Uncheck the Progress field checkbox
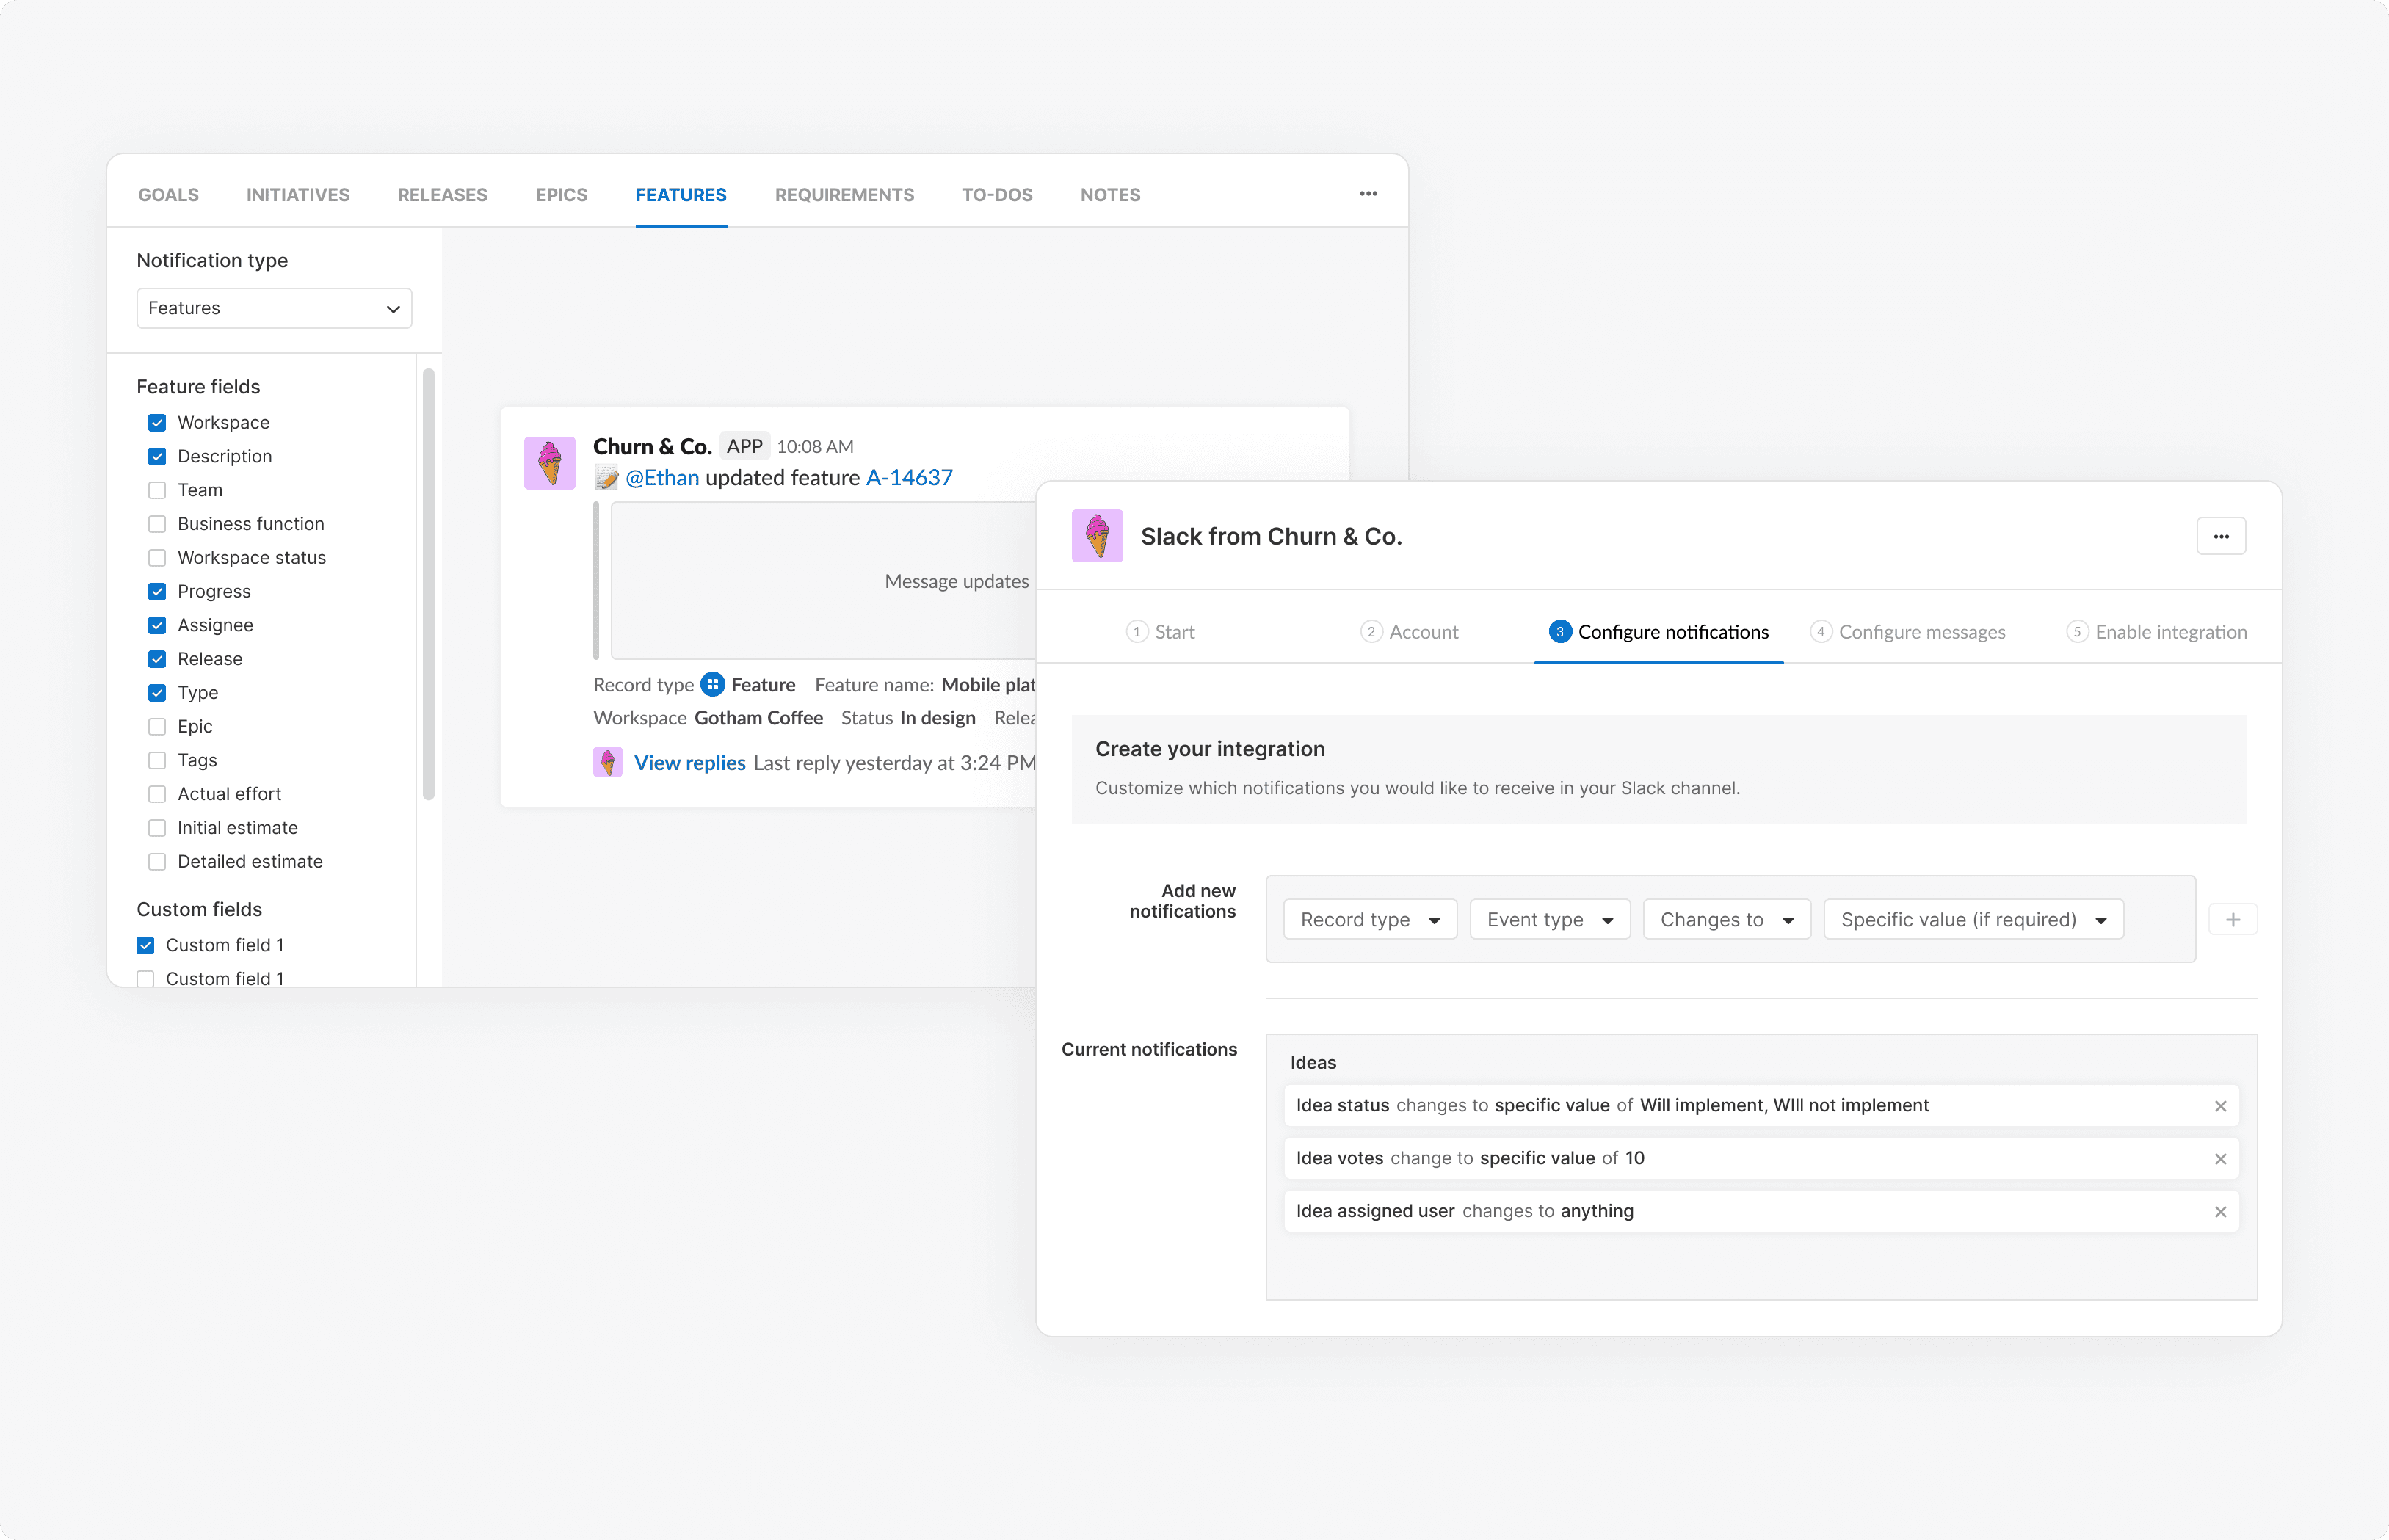The height and width of the screenshot is (1540, 2389). (157, 591)
